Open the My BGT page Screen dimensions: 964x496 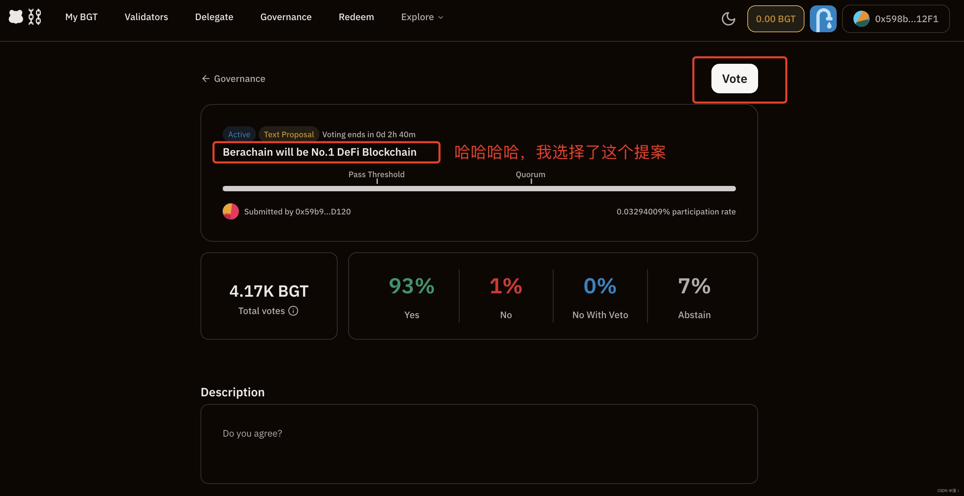(81, 17)
